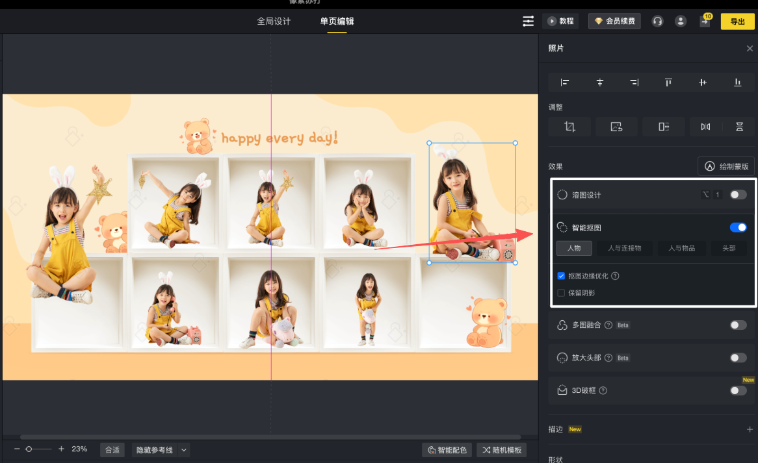Image resolution: width=758 pixels, height=463 pixels.
Task: Align selection to top edge icon
Action: 668,82
